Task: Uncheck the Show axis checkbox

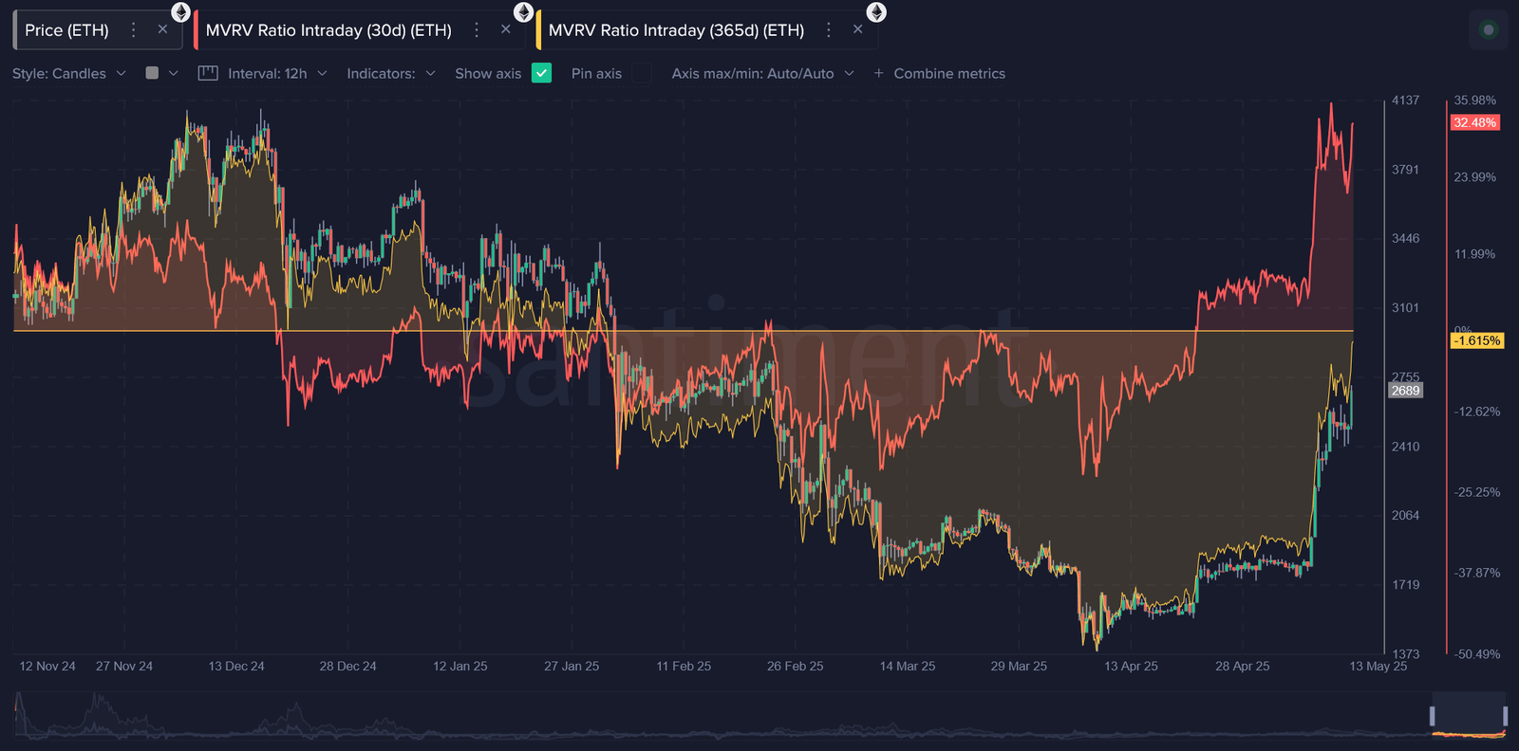Action: coord(541,73)
